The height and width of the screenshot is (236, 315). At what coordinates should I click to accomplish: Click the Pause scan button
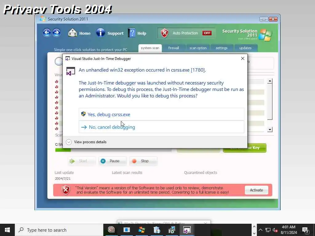[113, 161]
